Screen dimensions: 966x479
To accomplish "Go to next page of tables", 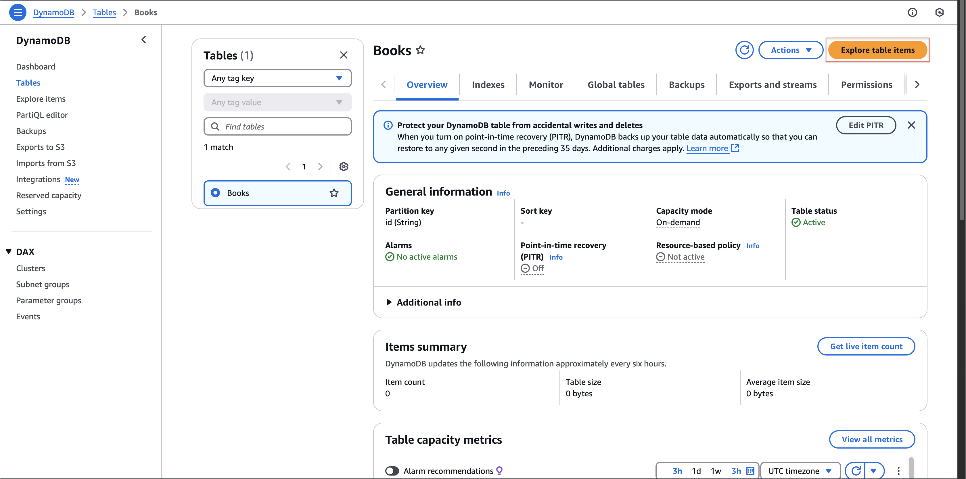I will coord(320,166).
